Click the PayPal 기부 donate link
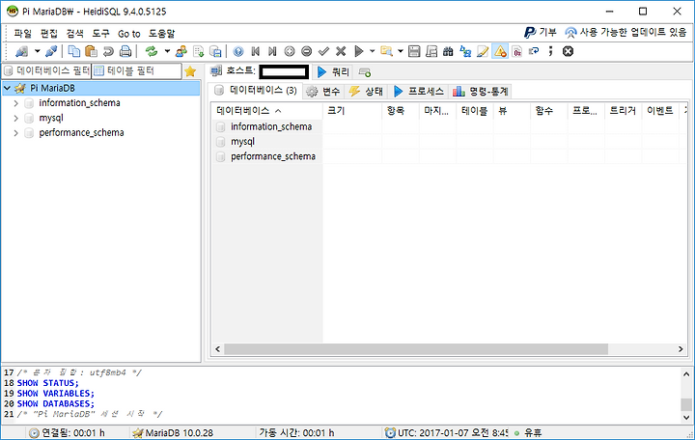The width and height of the screenshot is (695, 440). 541,32
